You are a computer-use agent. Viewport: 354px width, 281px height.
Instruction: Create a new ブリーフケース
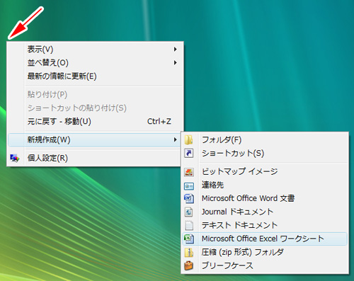tap(265, 265)
